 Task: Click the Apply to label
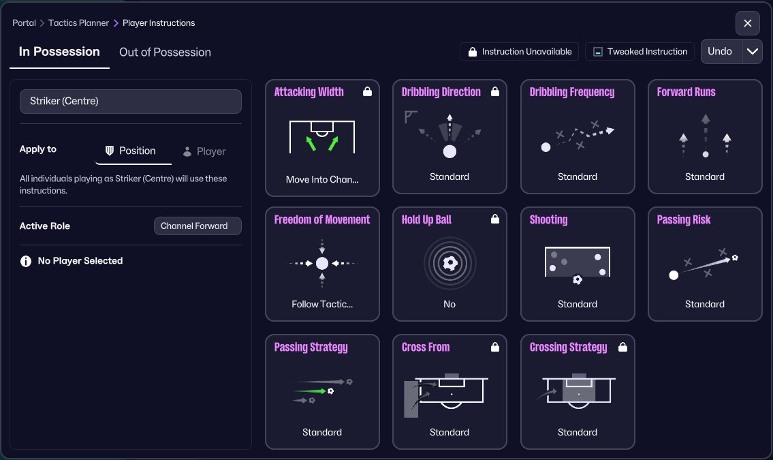pyautogui.click(x=38, y=149)
